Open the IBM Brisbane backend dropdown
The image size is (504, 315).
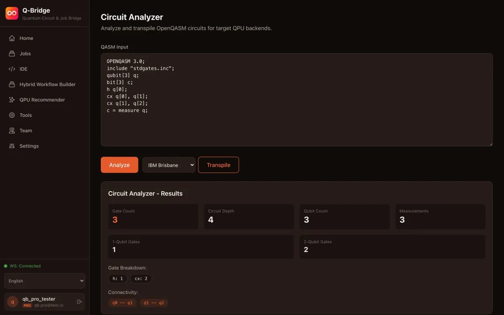coord(169,165)
